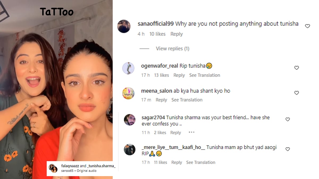Screen dimensions: 319x179
Task: Expand View replies (1) thread
Action: pyautogui.click(x=173, y=49)
